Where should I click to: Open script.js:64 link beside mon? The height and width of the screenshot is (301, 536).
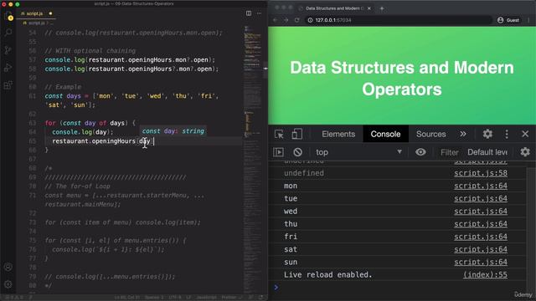click(x=481, y=186)
